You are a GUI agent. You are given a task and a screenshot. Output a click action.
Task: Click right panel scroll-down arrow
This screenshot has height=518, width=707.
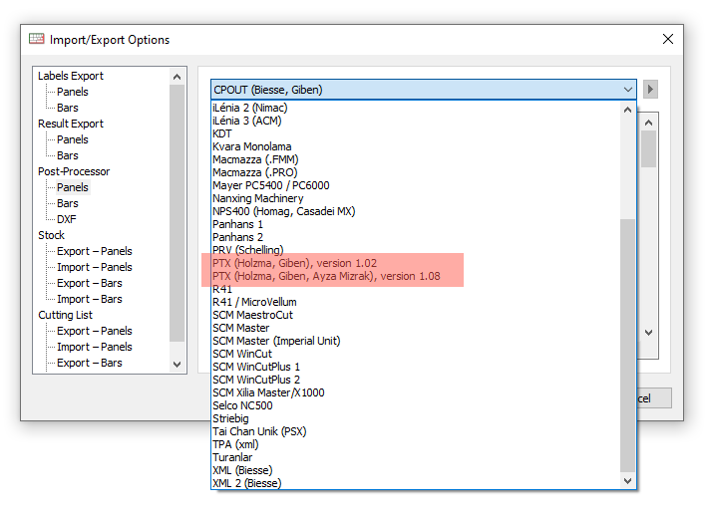tap(649, 333)
